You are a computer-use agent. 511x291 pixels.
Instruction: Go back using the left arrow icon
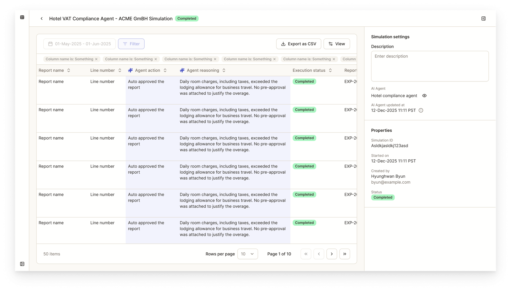point(42,19)
